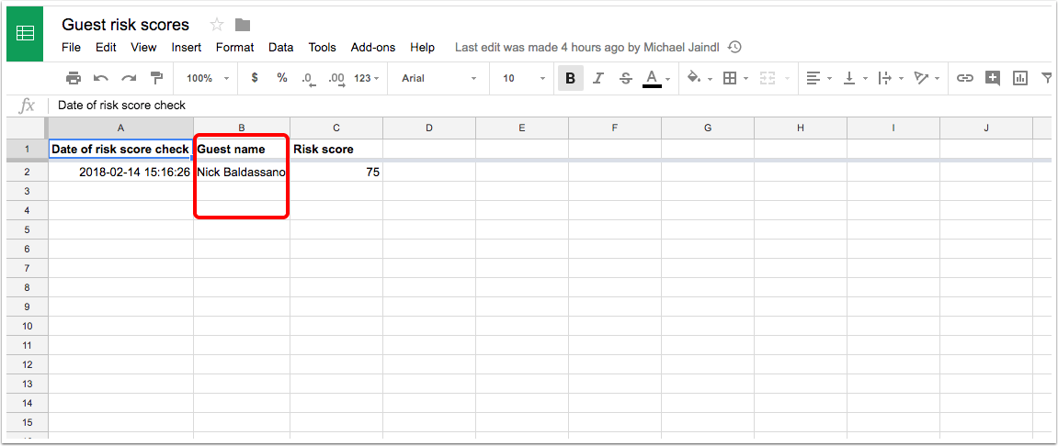Image resolution: width=1058 pixels, height=446 pixels.
Task: Toggle strikethrough formatting
Action: [625, 78]
